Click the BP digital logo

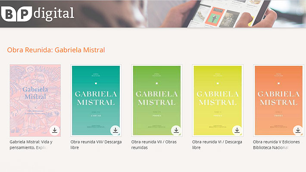pos(37,14)
